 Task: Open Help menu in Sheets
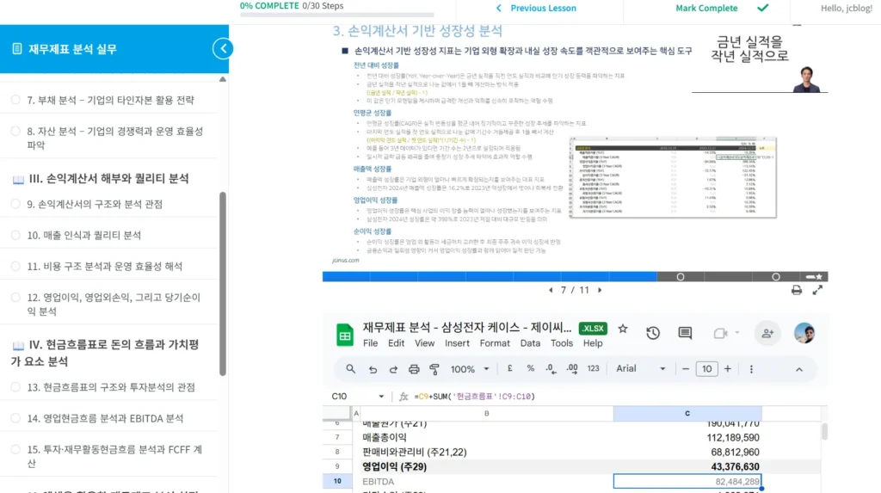click(x=592, y=343)
